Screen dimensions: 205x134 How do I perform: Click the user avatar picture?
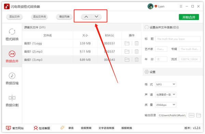[x=150, y=6]
